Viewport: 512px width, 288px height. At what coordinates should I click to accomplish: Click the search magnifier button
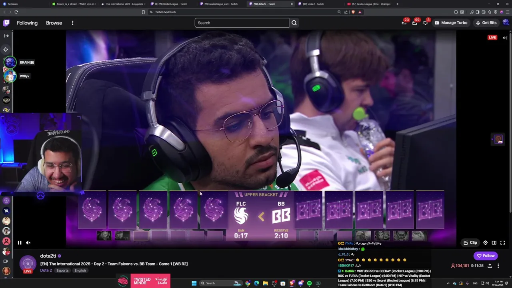tap(294, 23)
